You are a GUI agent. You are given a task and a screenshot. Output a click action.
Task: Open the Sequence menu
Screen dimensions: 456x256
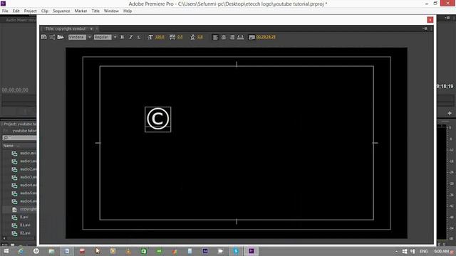point(61,11)
